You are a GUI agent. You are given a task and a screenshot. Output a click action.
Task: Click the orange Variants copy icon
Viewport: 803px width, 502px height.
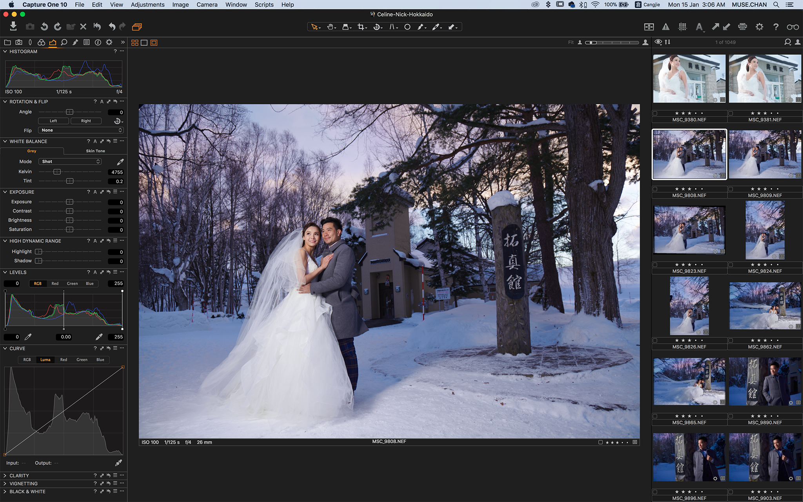(137, 27)
